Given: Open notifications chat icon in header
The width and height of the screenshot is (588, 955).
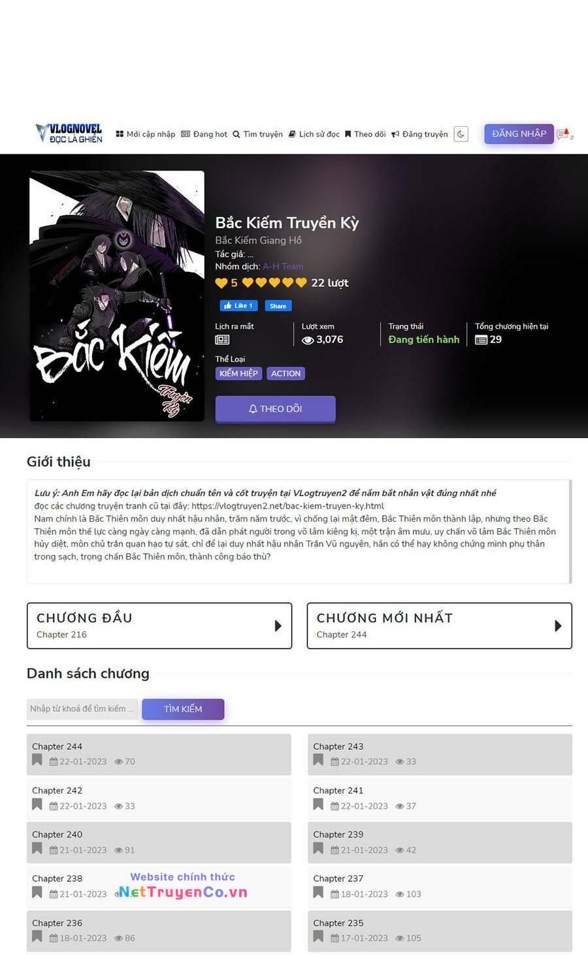Looking at the screenshot, I should coord(563,134).
